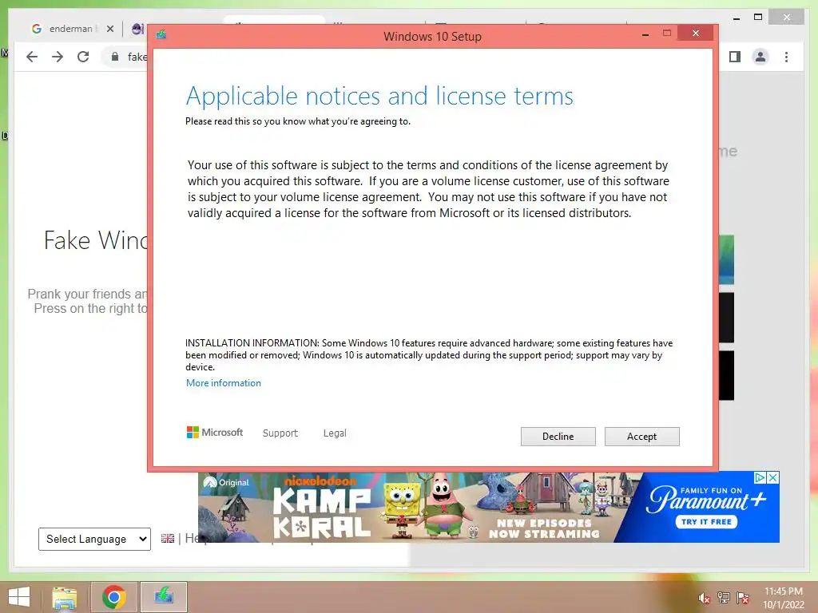Screen dimensions: 818x613
Task: Click the second Chrome tab favicon
Action: click(x=137, y=29)
